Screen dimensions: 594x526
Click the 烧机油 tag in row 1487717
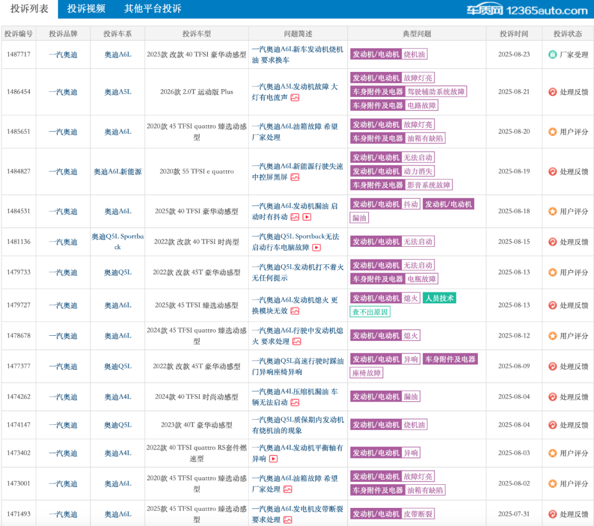(414, 54)
